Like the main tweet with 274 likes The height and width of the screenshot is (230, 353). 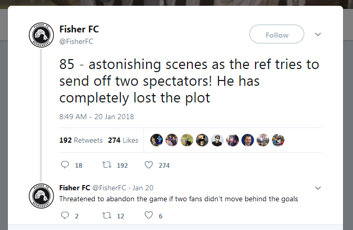(148, 165)
